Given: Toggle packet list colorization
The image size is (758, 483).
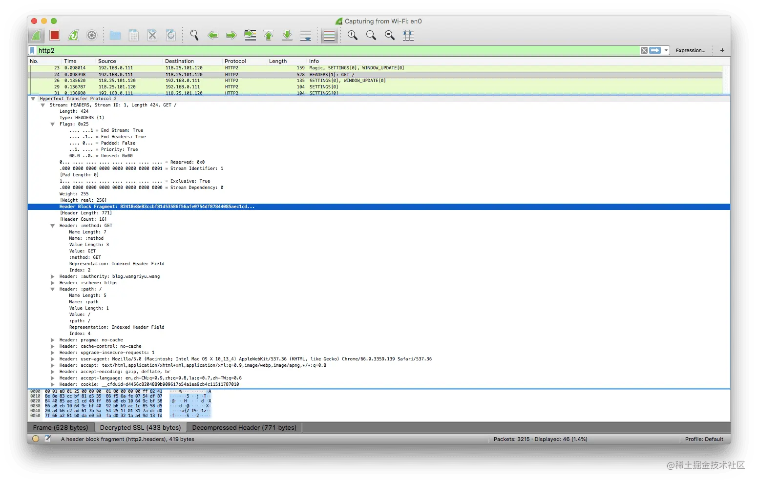Looking at the screenshot, I should click(x=329, y=35).
